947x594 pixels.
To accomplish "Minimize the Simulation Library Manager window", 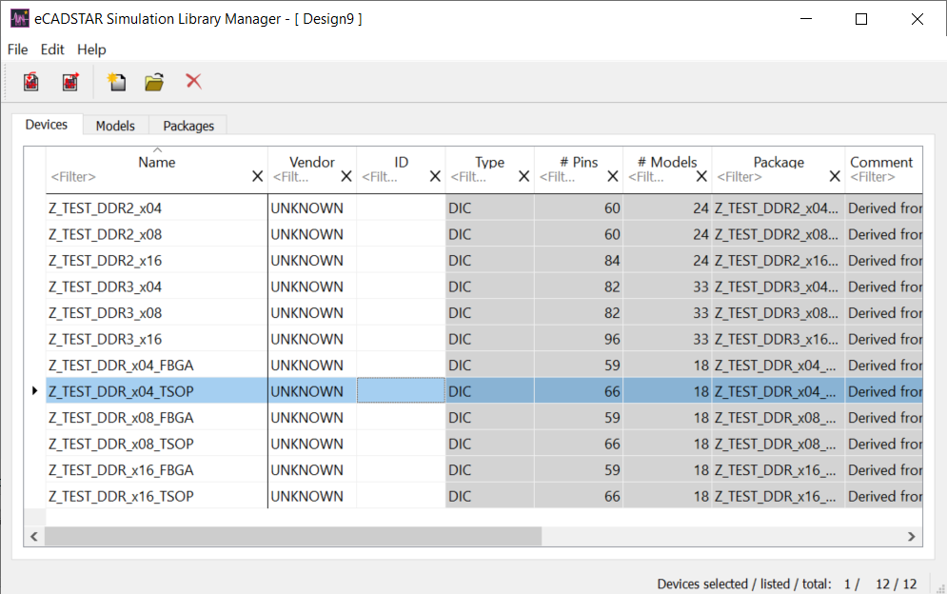I will (806, 19).
